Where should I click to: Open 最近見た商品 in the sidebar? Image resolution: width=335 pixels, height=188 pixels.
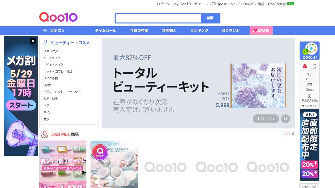pyautogui.click(x=310, y=98)
